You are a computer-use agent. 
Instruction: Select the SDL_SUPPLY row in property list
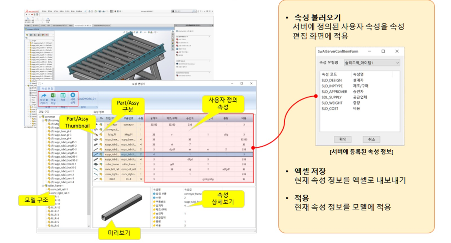pyautogui.click(x=359, y=97)
